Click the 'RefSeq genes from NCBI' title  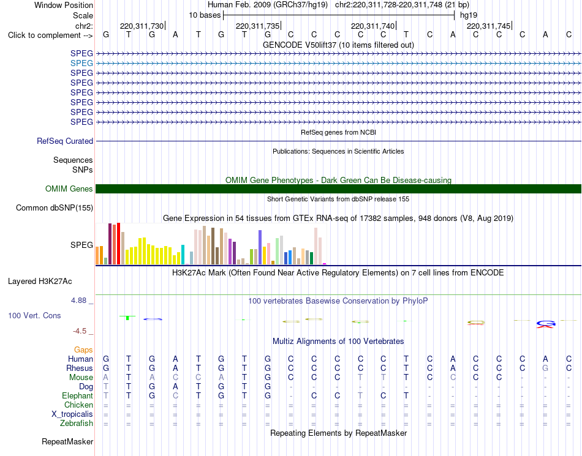[338, 132]
